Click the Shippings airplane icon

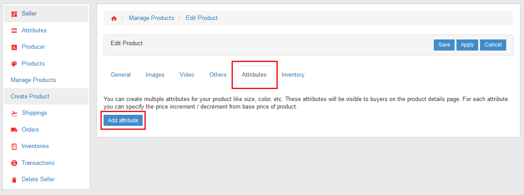coord(14,113)
